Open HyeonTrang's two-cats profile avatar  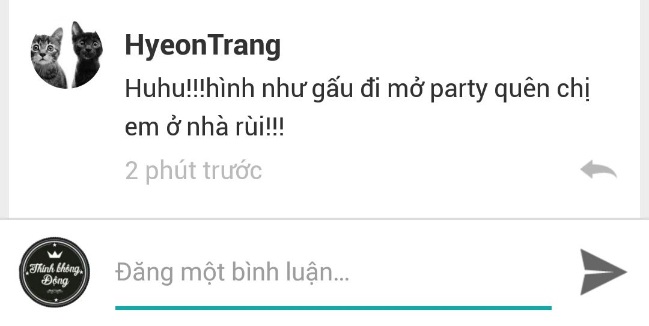coord(67,55)
